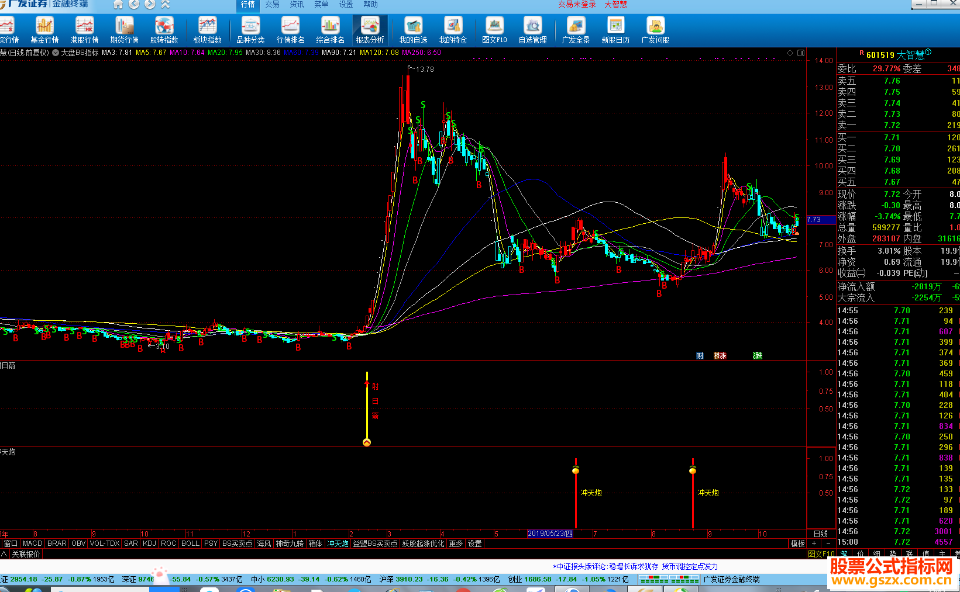Open 期货行情 futures quotes icon
The width and height of the screenshot is (960, 592).
tap(124, 30)
